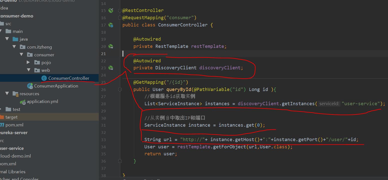Click autowired gutter icon on line 20
This screenshot has height=180, width=388.
(x=111, y=46)
